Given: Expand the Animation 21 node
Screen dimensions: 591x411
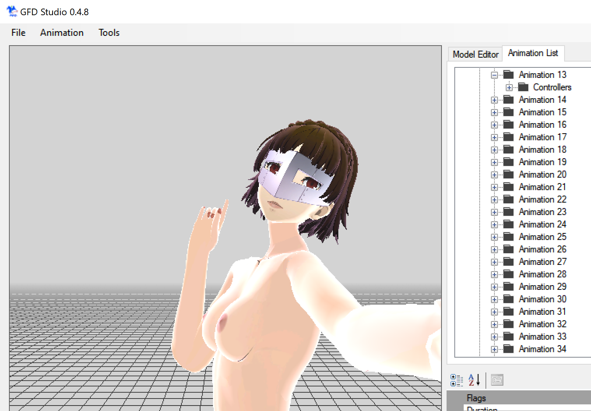Looking at the screenshot, I should click(494, 187).
